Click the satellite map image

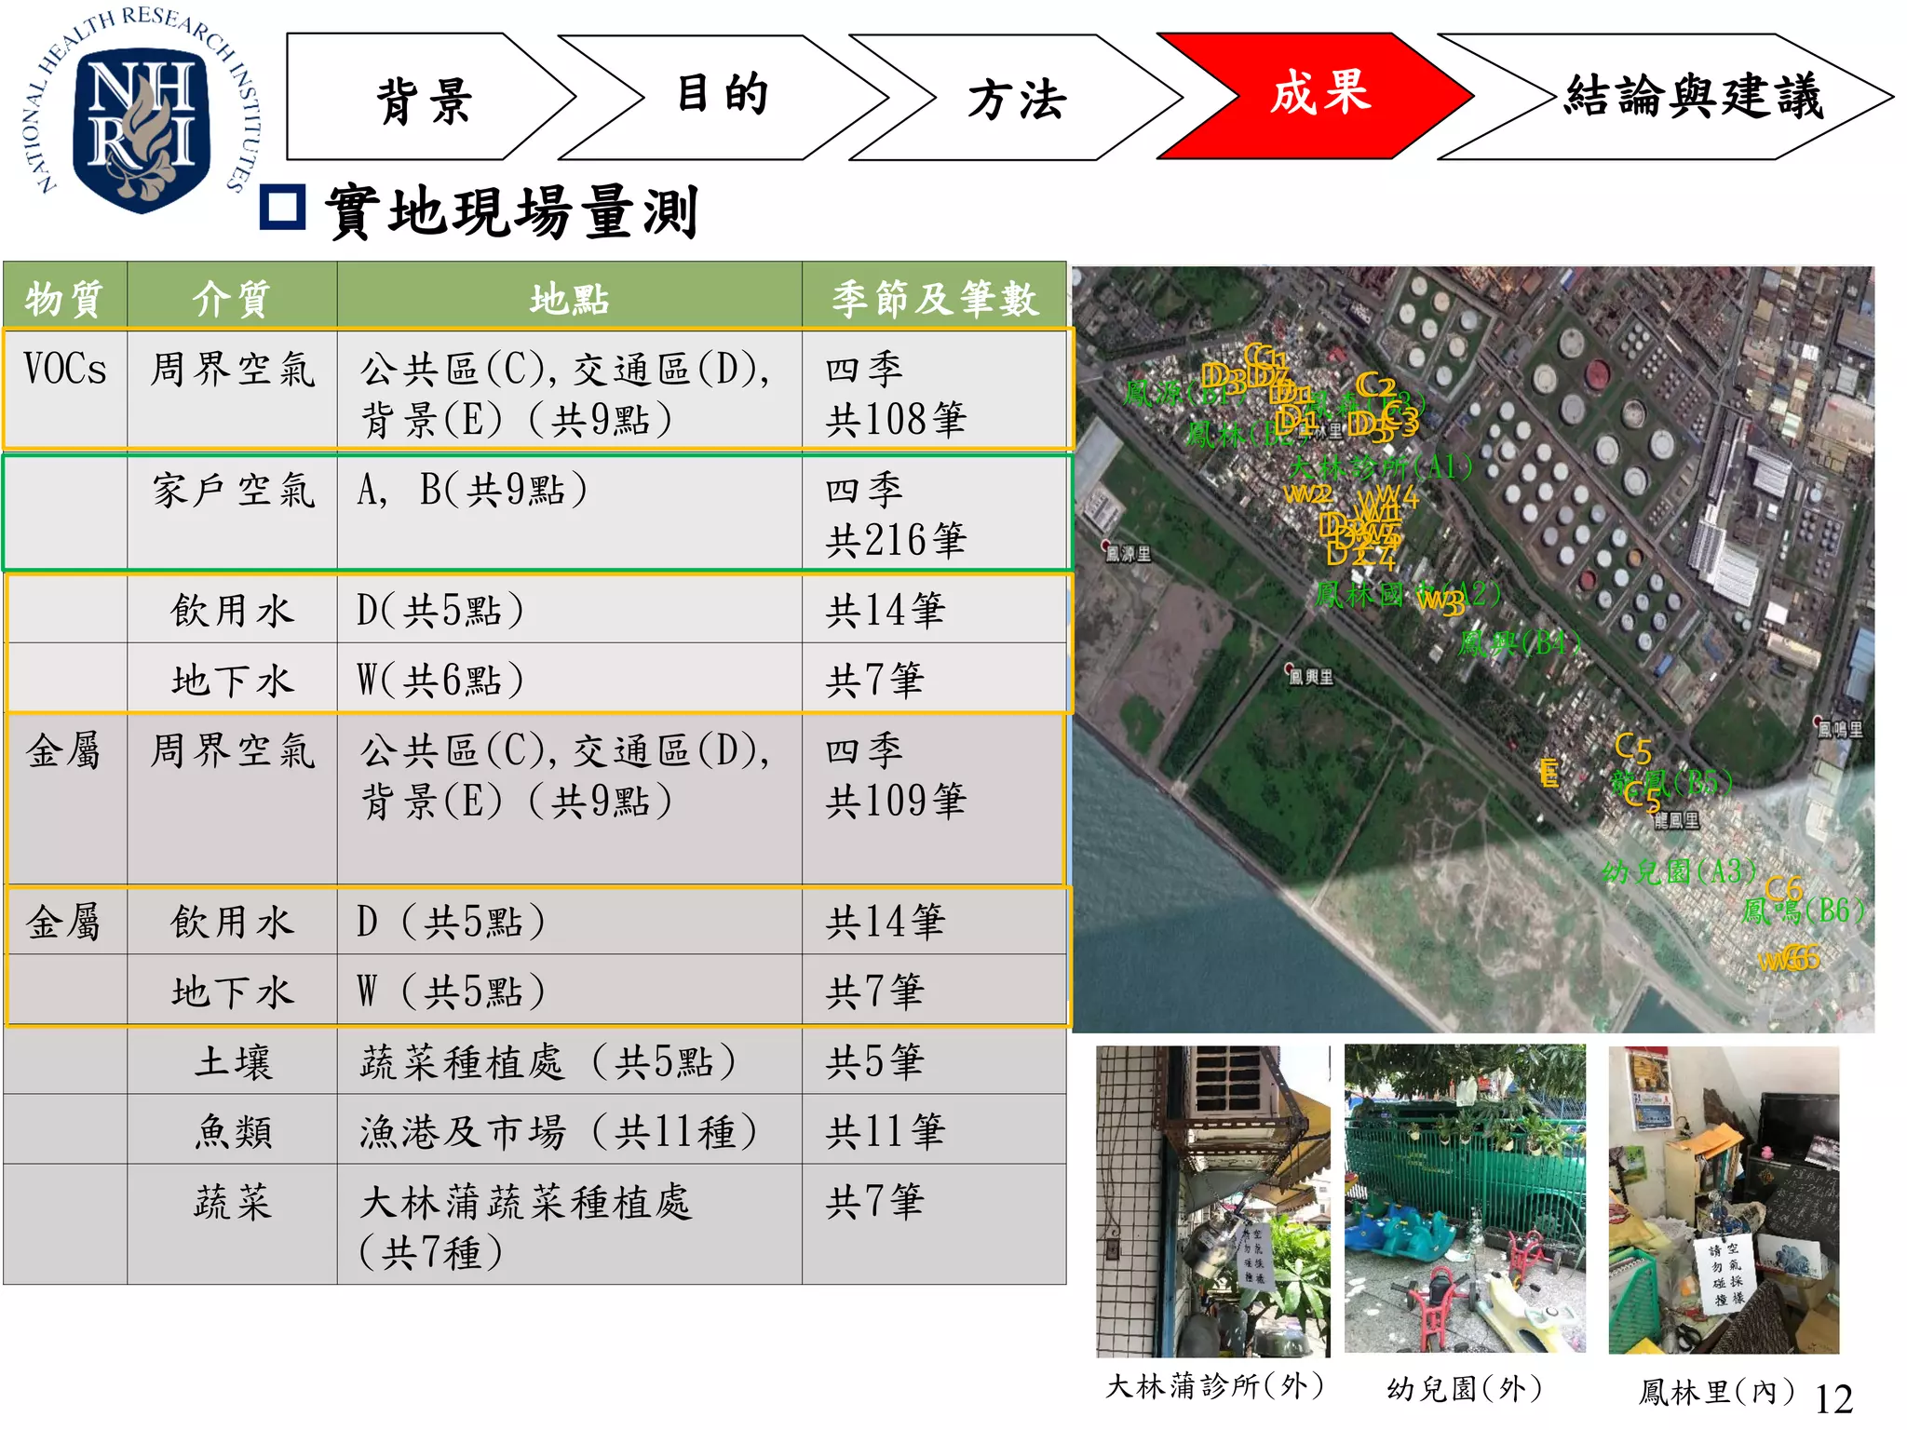click(x=1472, y=649)
